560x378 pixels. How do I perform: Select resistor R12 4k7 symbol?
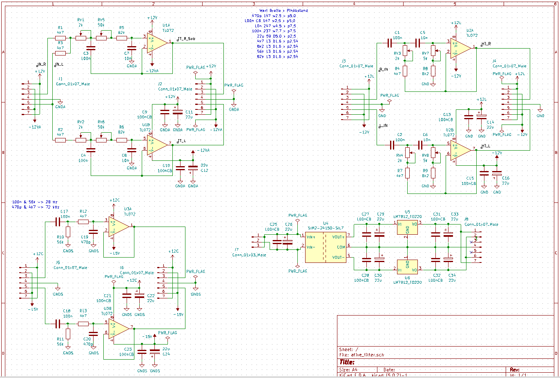83,222
